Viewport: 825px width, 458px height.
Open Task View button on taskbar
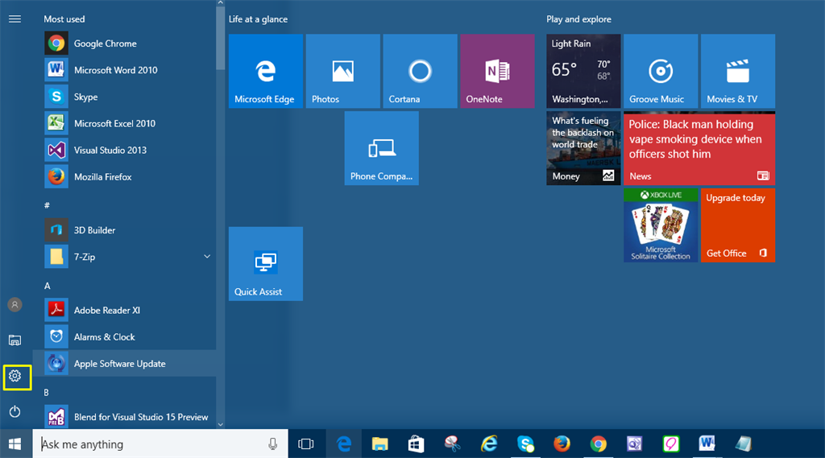[306, 444]
